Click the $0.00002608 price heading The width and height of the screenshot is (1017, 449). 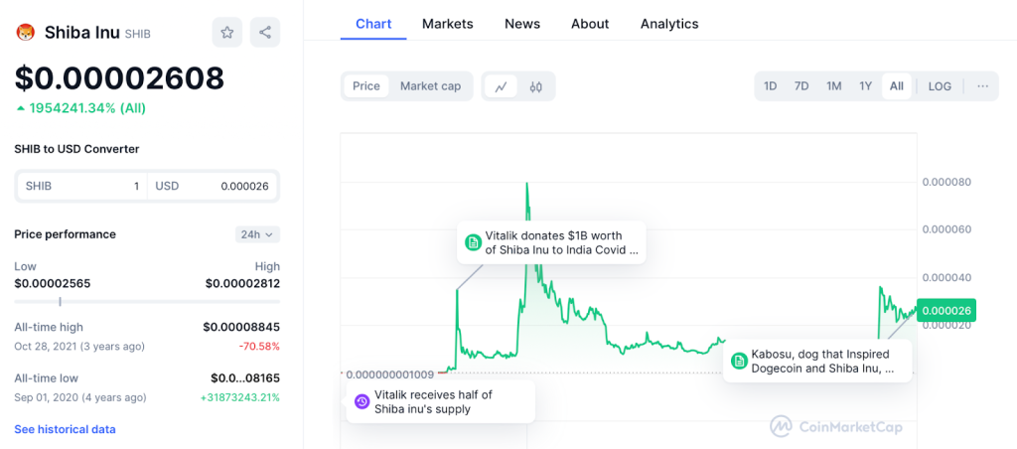pyautogui.click(x=119, y=78)
